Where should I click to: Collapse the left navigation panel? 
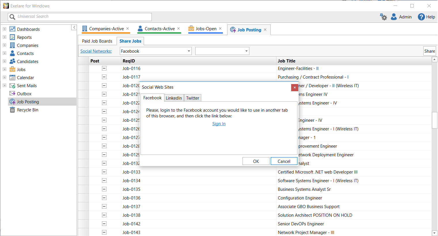(74, 27)
